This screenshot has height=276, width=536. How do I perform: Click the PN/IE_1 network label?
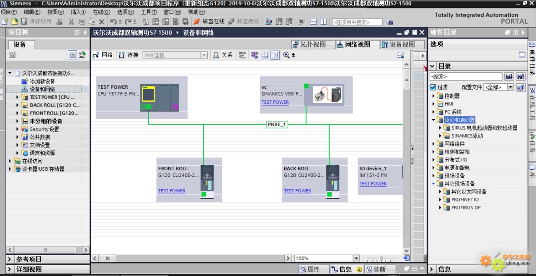point(277,124)
